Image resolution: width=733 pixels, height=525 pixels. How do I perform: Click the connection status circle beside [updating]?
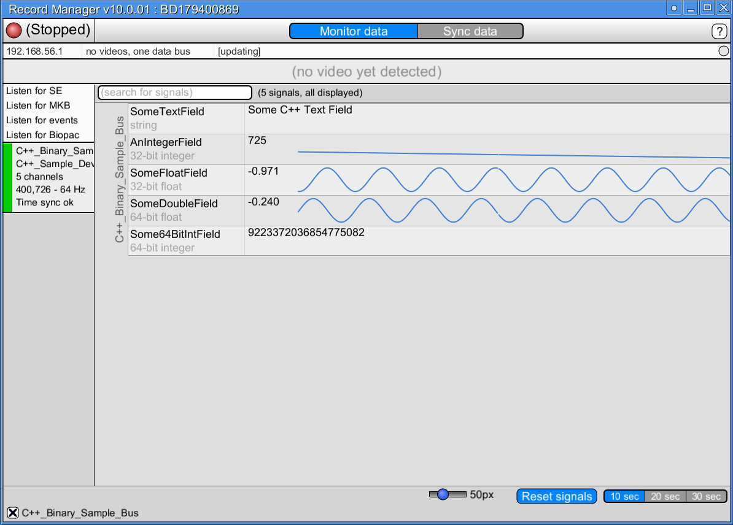click(x=723, y=51)
